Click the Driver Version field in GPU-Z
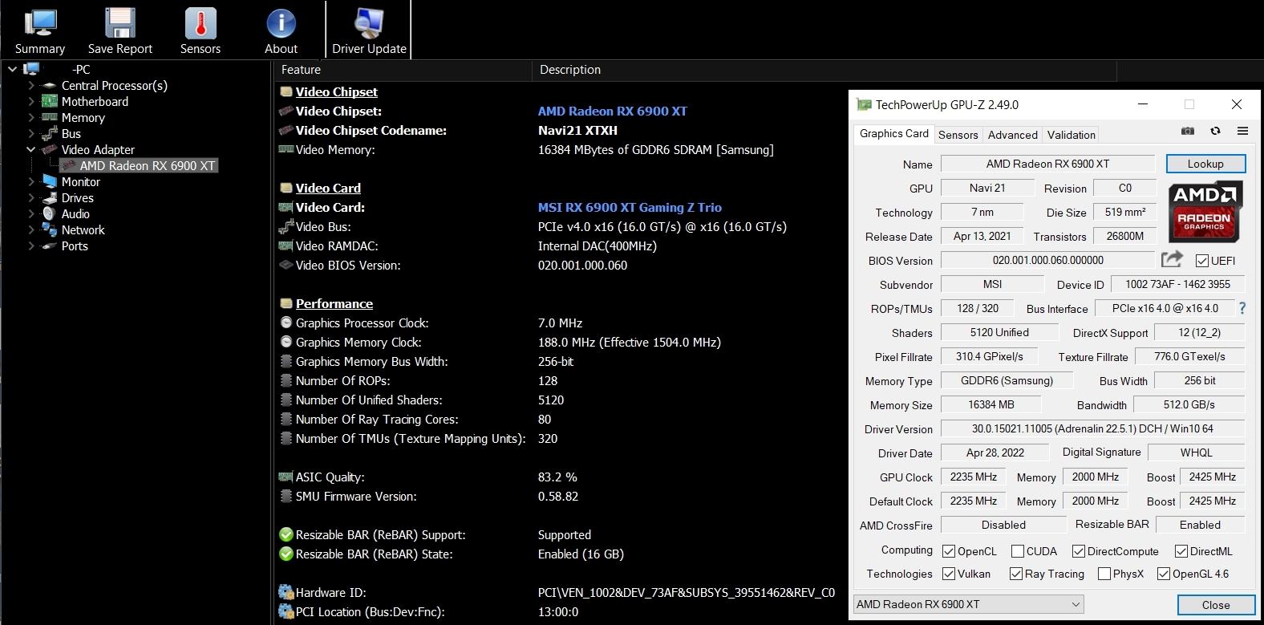1264x625 pixels. pyautogui.click(x=1092, y=428)
